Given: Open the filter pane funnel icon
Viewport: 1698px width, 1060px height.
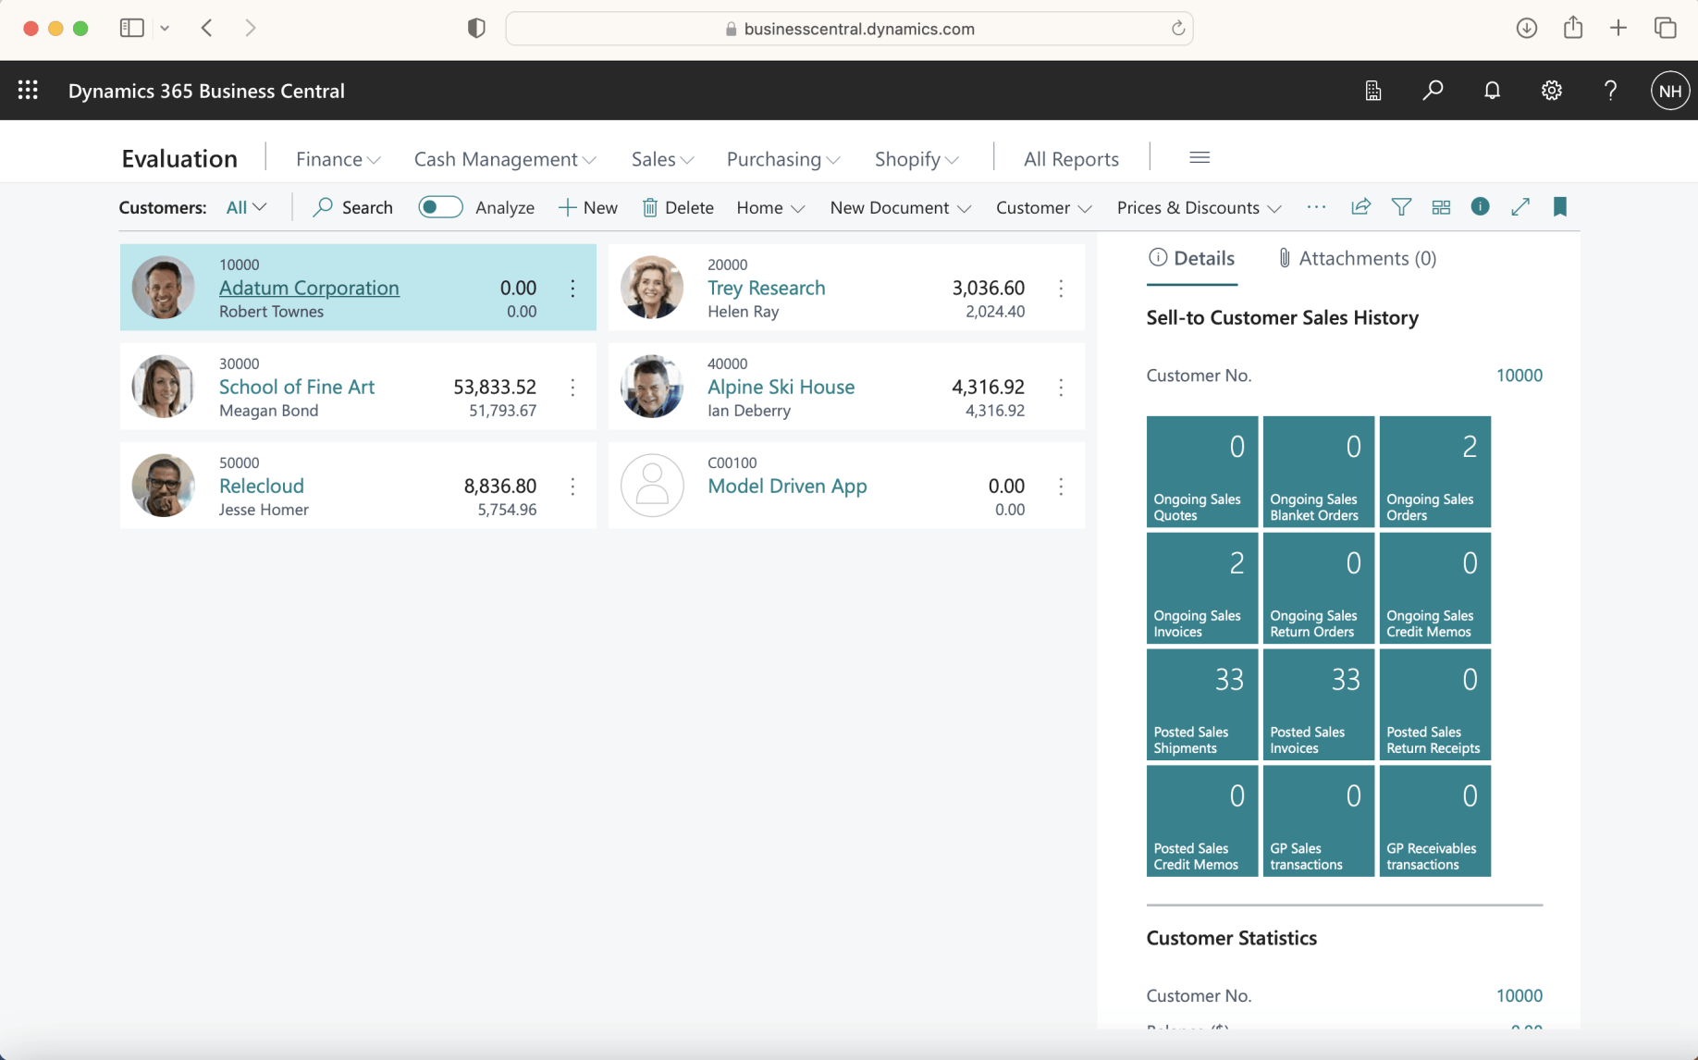Looking at the screenshot, I should (x=1401, y=207).
